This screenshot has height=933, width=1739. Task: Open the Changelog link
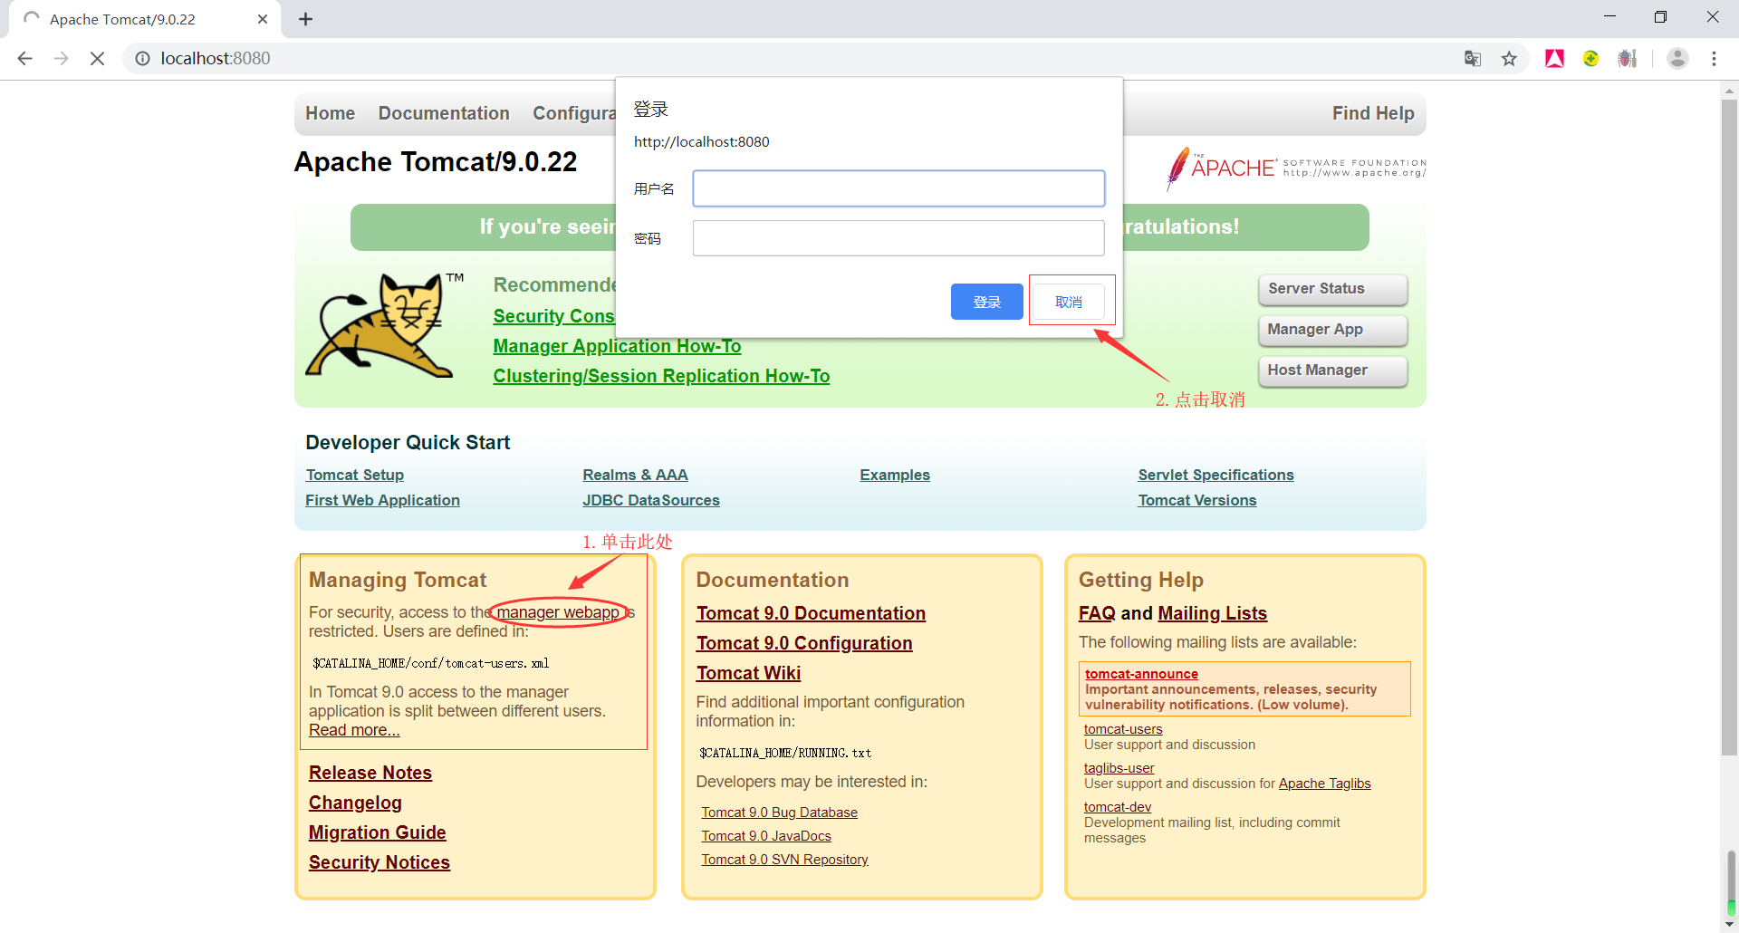355,803
